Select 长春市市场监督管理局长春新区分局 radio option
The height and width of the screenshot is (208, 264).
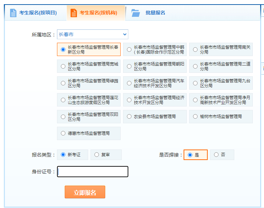point(63,50)
